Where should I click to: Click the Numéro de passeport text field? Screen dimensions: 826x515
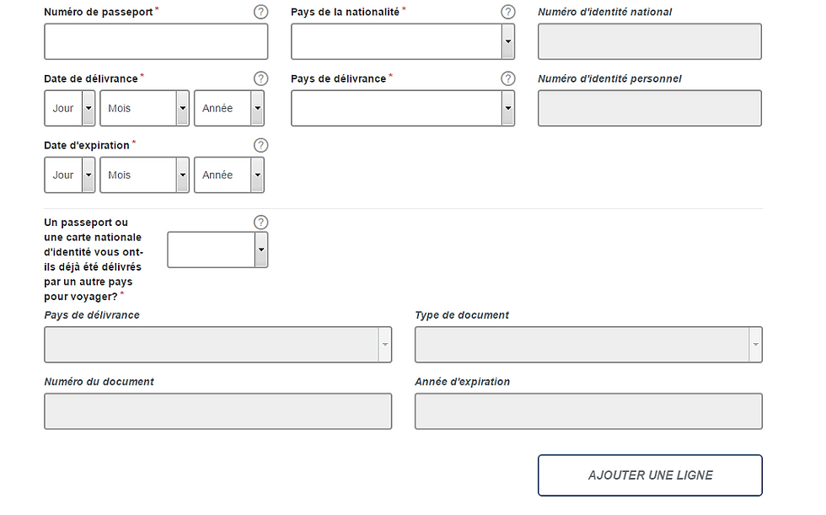(x=156, y=41)
